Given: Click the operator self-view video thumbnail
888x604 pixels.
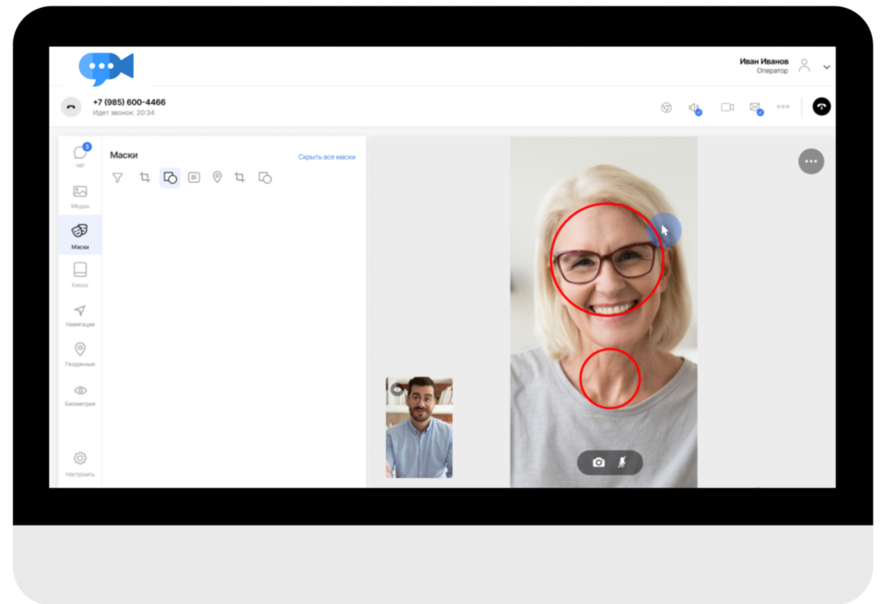Looking at the screenshot, I should (x=419, y=427).
